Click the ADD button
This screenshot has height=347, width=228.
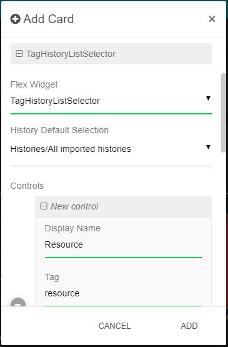point(189,326)
